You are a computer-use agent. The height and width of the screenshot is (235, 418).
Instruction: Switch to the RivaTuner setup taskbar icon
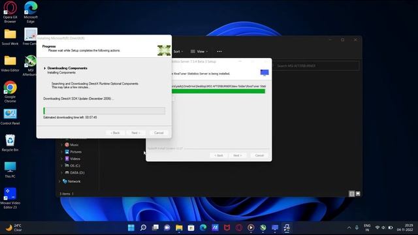coord(275,228)
